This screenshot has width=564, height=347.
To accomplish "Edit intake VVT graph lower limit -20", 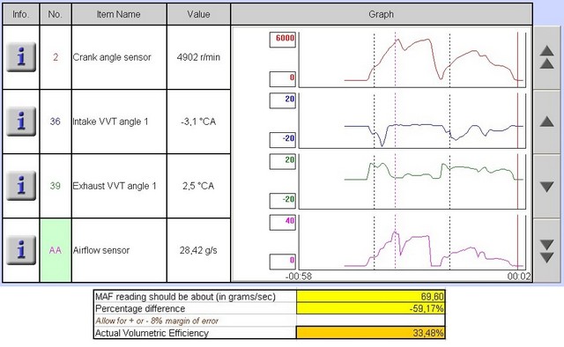I will pos(283,140).
